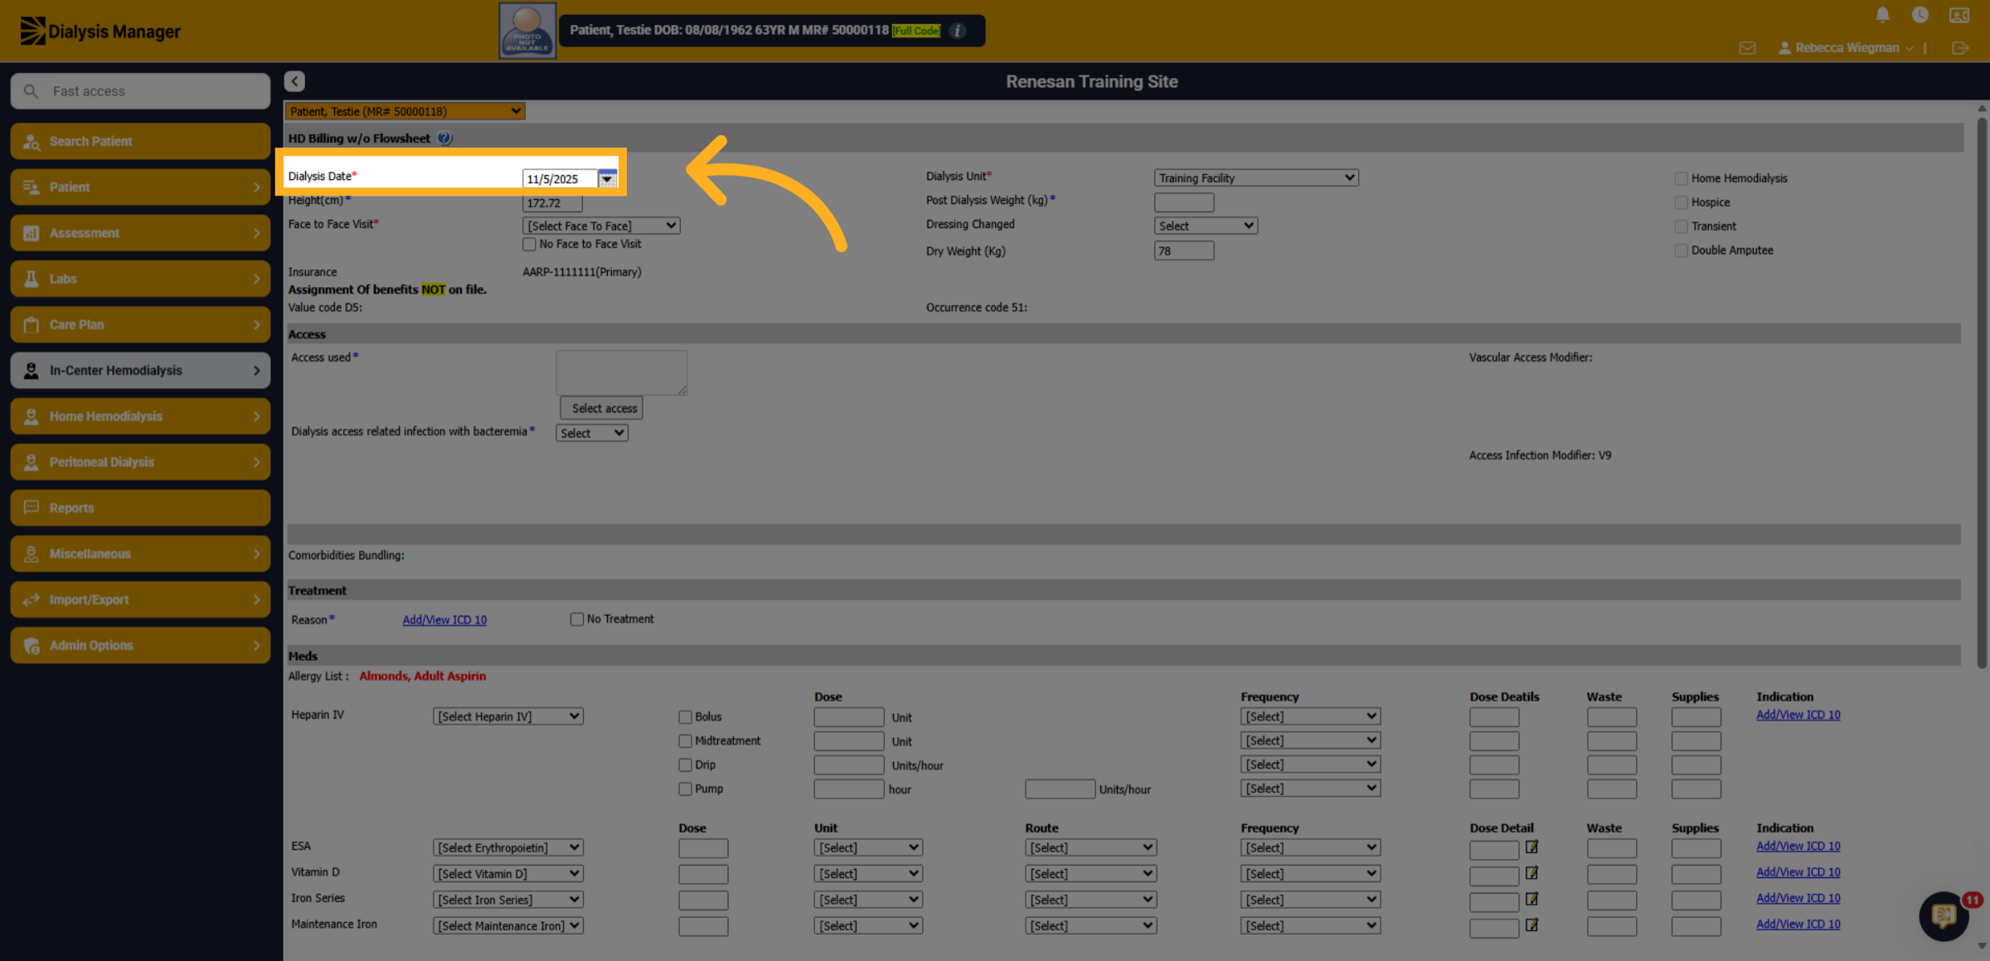Open the mail envelope icon
Screen dimensions: 1990x961
click(1747, 48)
